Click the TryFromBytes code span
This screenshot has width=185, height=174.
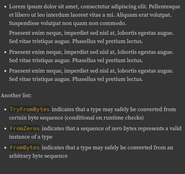pos(30,109)
